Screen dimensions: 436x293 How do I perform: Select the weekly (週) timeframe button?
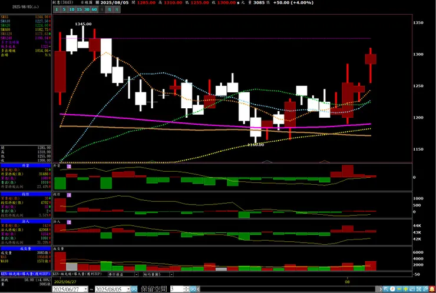(x=109, y=9)
